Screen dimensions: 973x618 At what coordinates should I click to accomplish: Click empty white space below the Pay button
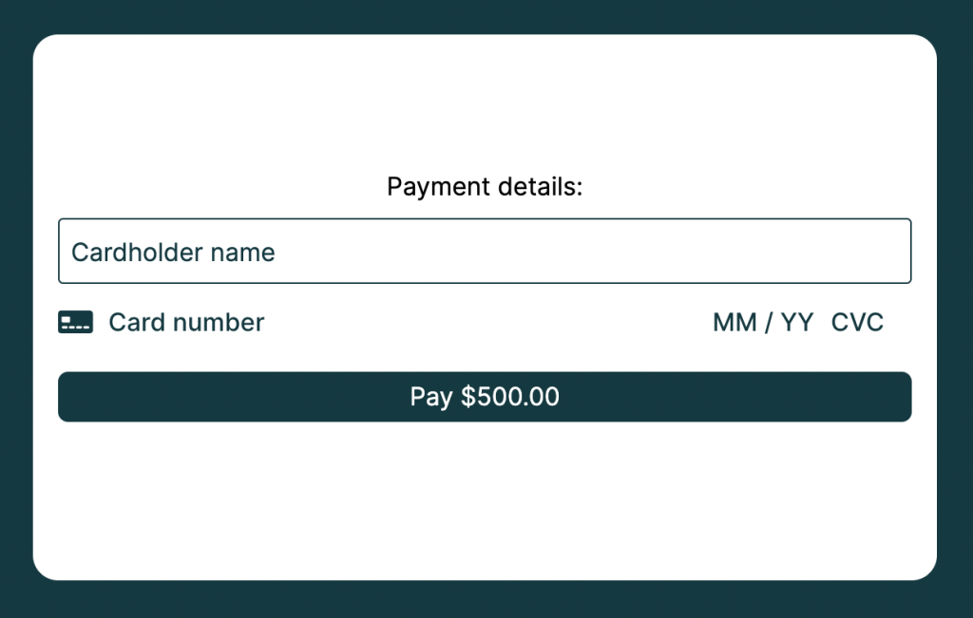click(485, 496)
